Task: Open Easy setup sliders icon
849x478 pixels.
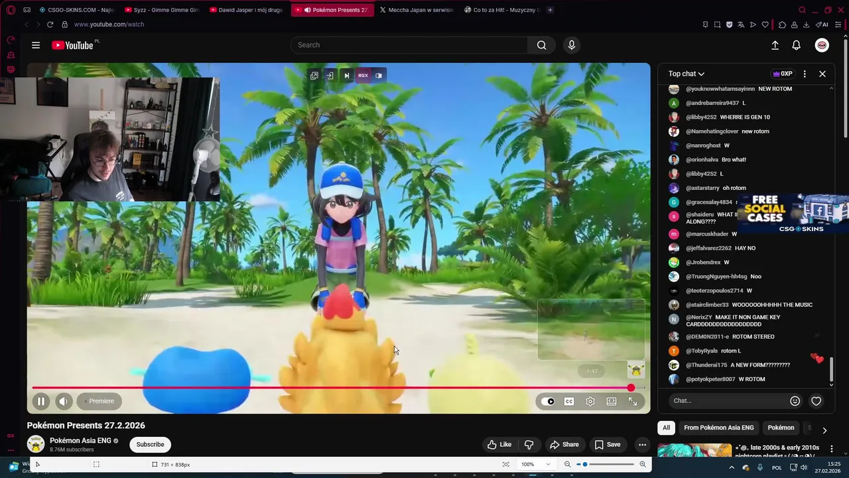Action: coord(839,25)
